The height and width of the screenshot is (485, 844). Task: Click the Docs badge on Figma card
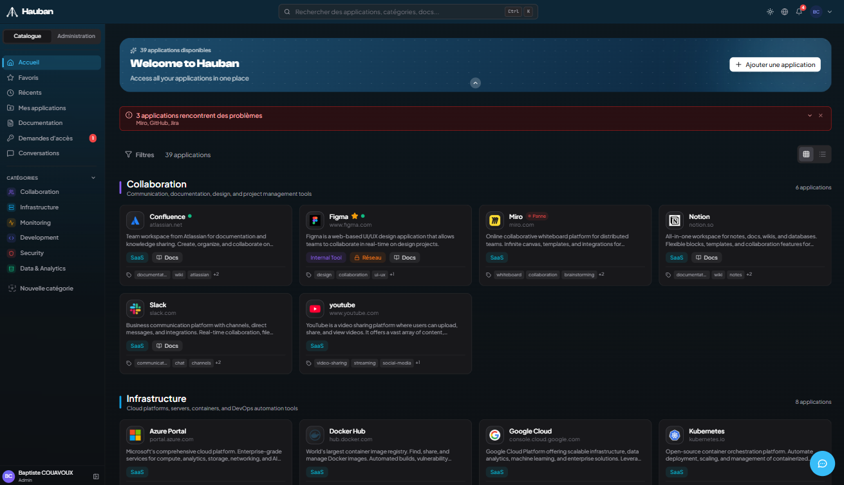pos(405,258)
